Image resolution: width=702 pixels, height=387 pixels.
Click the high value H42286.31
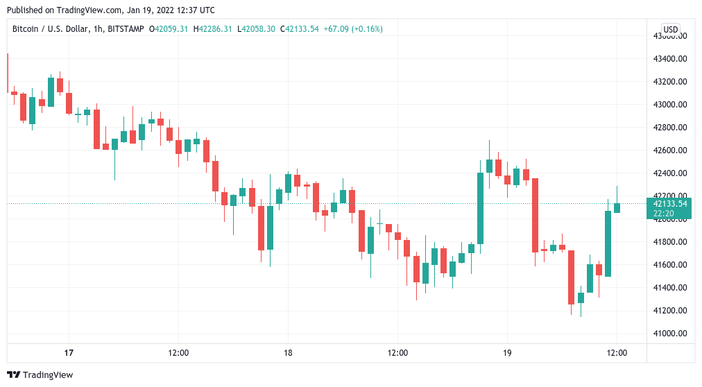click(213, 29)
